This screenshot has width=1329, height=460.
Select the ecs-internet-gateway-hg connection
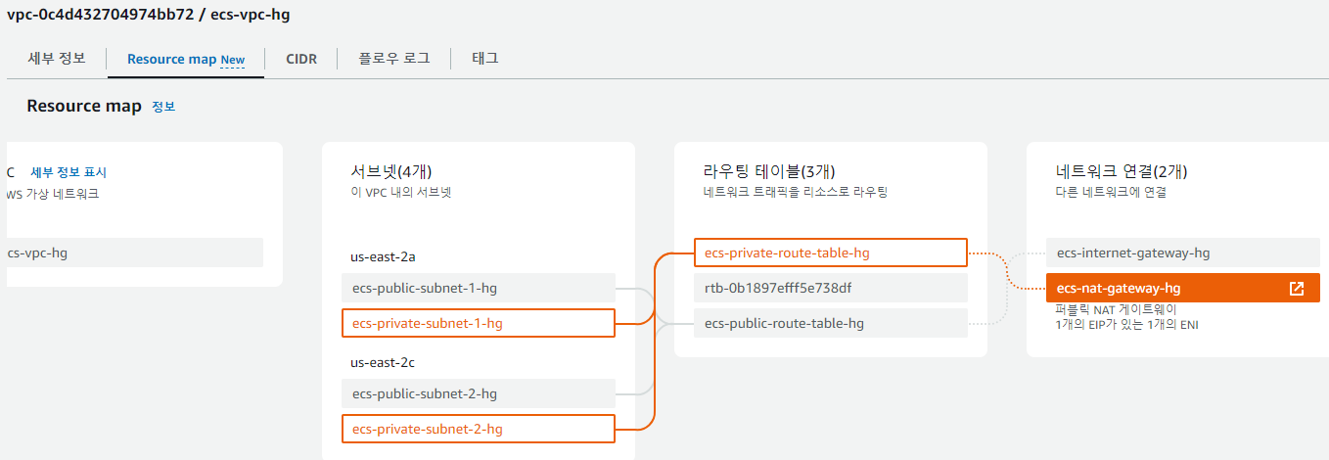point(1183,253)
